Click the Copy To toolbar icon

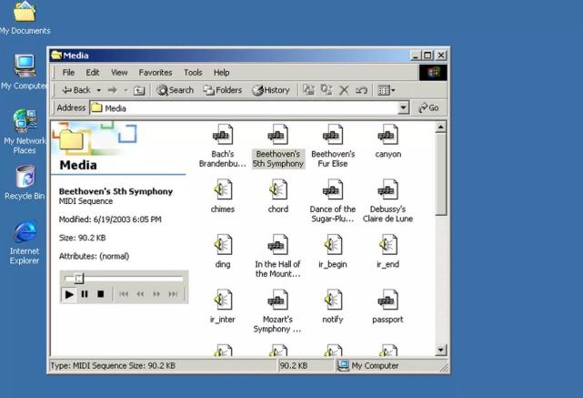pyautogui.click(x=327, y=90)
